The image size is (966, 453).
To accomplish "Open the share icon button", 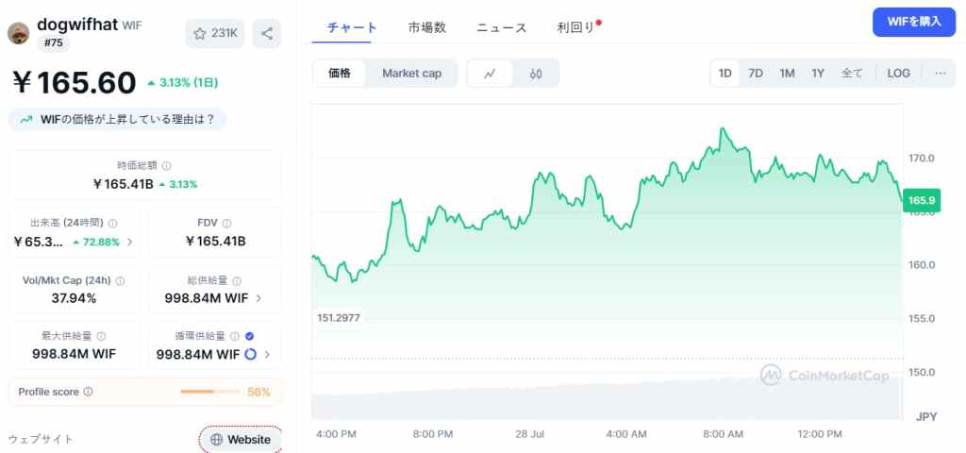I will click(267, 33).
